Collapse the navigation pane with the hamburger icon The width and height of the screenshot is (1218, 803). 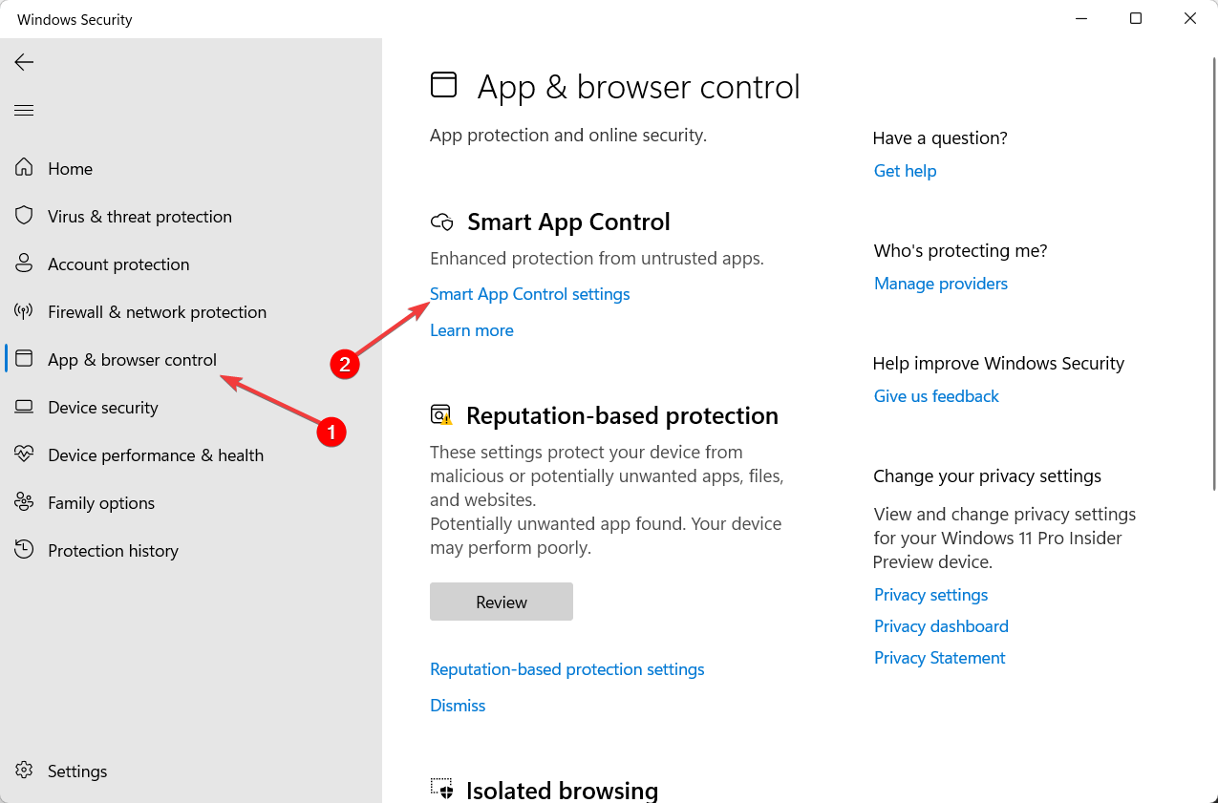(24, 110)
